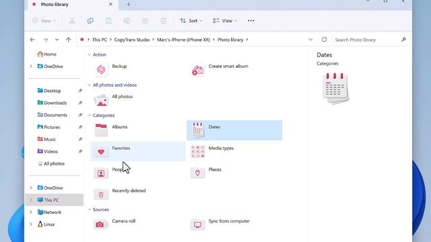Click CopyTrans Studio in the breadcrumb
Screen dimensions: 431x242
click(x=132, y=40)
